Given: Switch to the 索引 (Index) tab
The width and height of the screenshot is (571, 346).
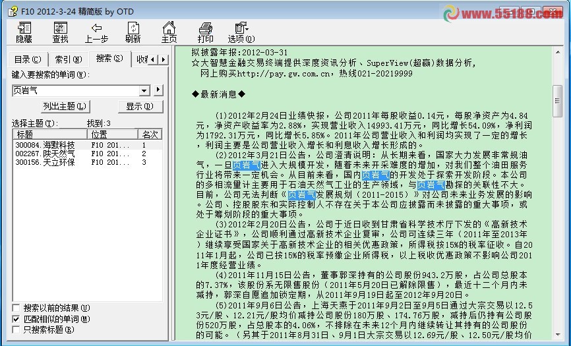Looking at the screenshot, I should pos(69,59).
